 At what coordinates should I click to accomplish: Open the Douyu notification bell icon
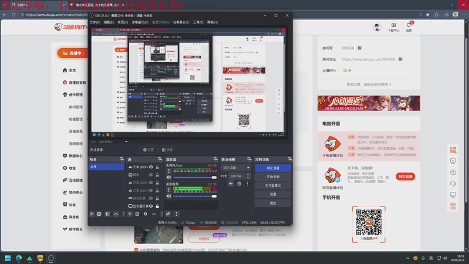[409, 25]
